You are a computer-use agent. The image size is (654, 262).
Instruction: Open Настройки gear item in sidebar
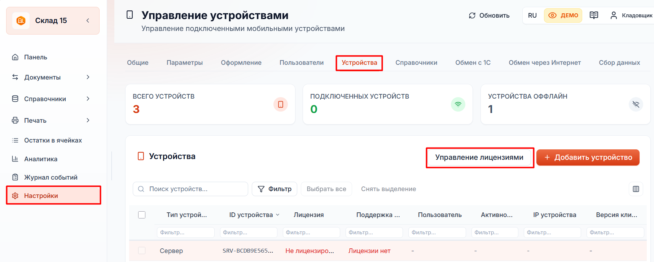point(53,195)
